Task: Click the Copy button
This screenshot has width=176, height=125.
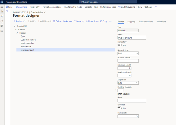Action: click(104, 21)
